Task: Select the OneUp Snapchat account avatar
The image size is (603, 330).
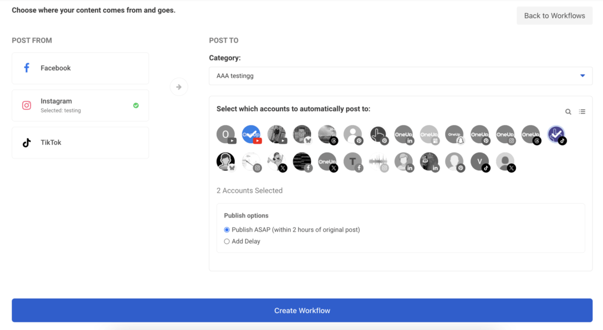Action: pos(455,134)
